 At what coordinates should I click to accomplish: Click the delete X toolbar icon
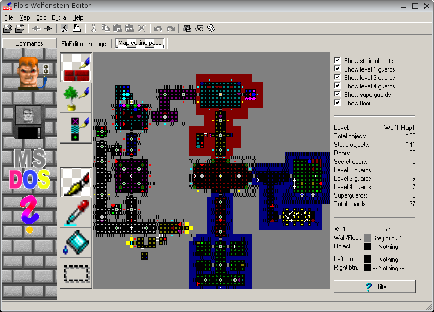[142, 28]
